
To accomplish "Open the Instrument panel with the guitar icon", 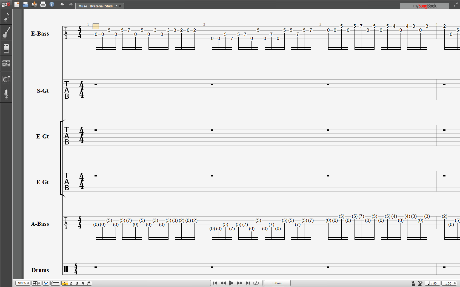I will coord(6,32).
